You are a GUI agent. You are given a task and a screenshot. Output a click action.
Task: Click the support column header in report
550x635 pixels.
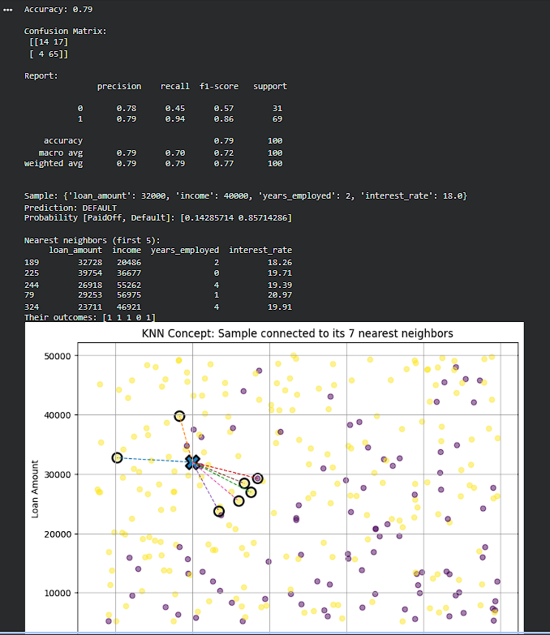(x=270, y=86)
